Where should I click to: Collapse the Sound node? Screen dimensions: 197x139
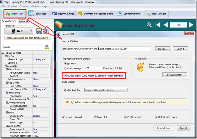point(7,112)
